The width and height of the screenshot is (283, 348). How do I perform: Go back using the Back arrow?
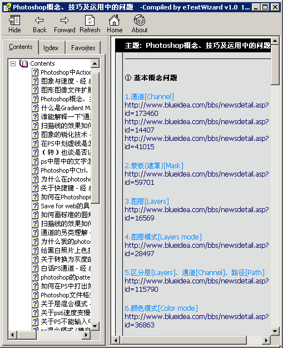coord(39,21)
